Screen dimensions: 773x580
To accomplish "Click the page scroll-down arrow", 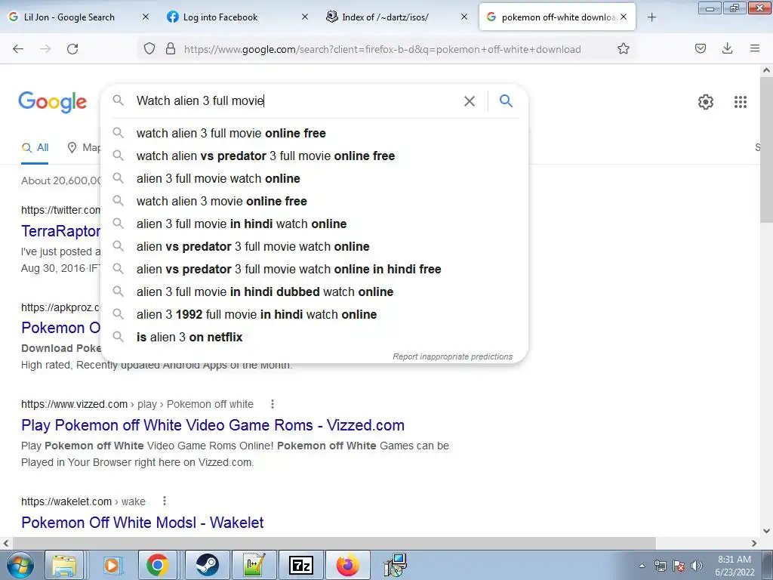I will click(x=766, y=531).
